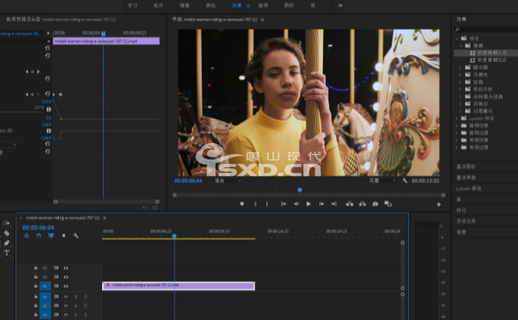Open the 音频 workspace tab
The height and width of the screenshot is (320, 518).
tap(263, 5)
